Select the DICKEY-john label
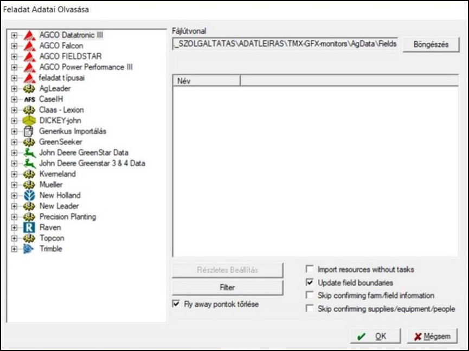This screenshot has width=469, height=351. click(60, 120)
